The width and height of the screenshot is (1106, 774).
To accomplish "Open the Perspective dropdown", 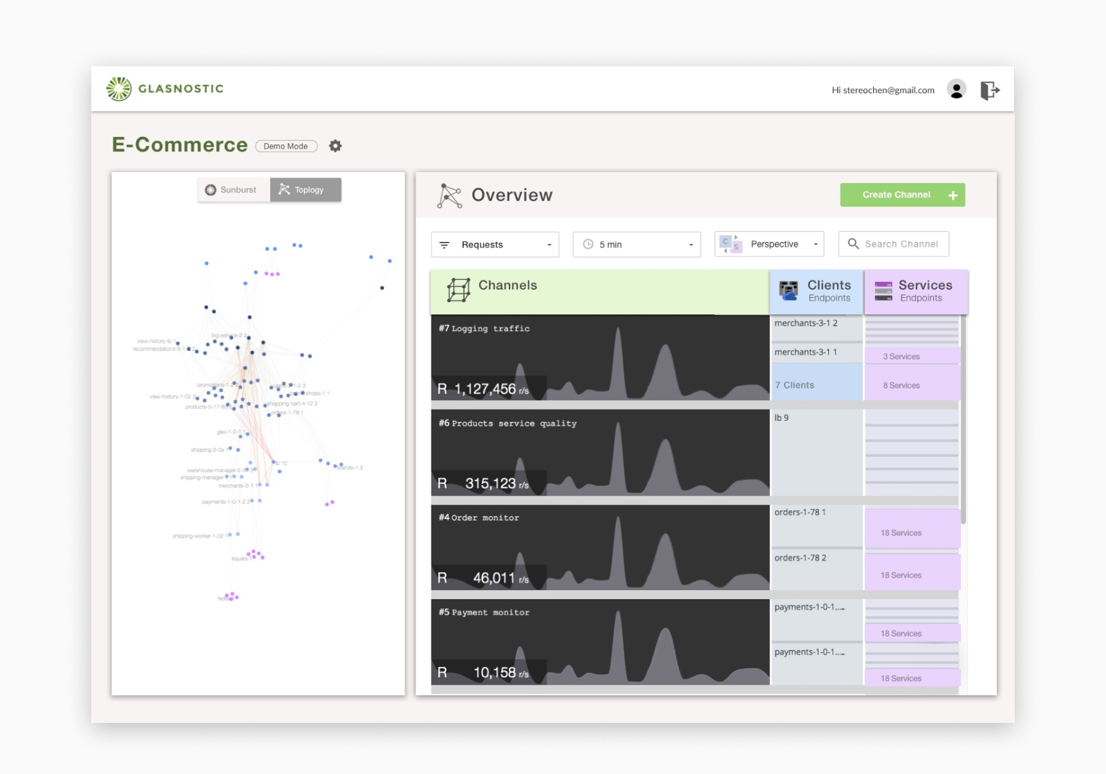I will [769, 245].
